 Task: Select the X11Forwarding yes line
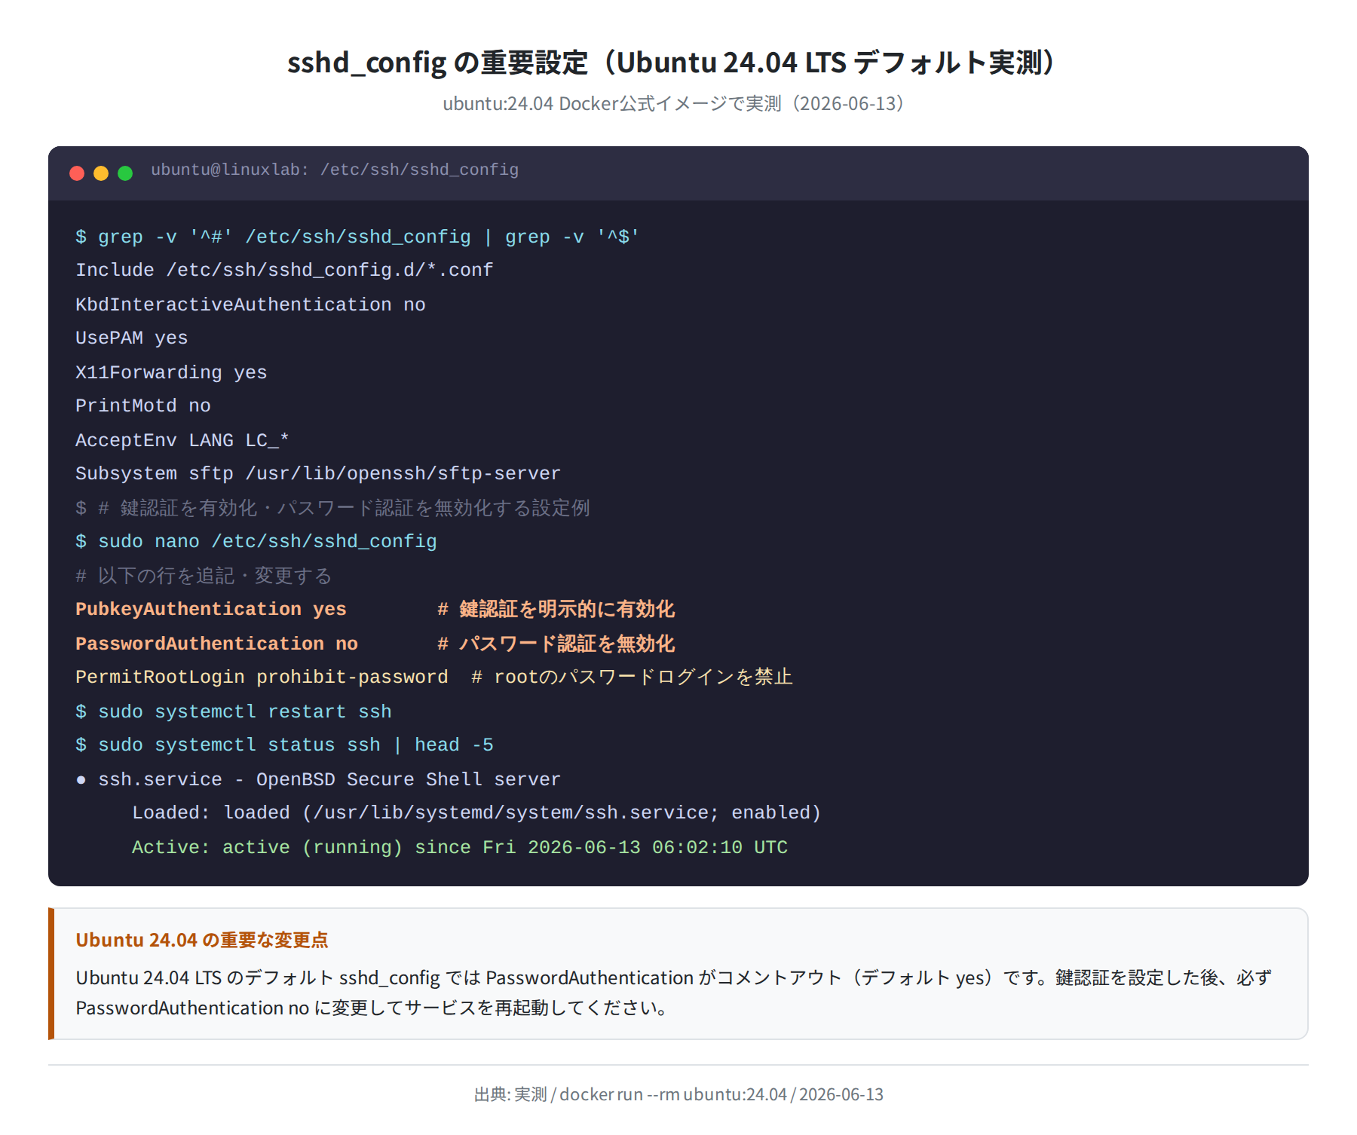(171, 372)
